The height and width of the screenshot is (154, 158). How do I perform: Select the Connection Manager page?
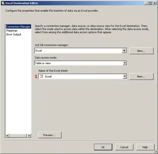(18, 27)
